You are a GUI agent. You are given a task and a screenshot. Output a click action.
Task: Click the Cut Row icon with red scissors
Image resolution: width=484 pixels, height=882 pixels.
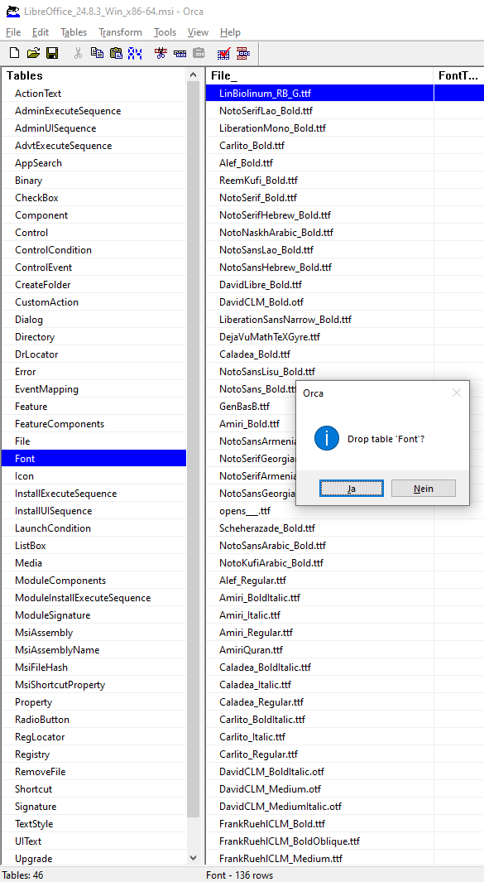(161, 54)
